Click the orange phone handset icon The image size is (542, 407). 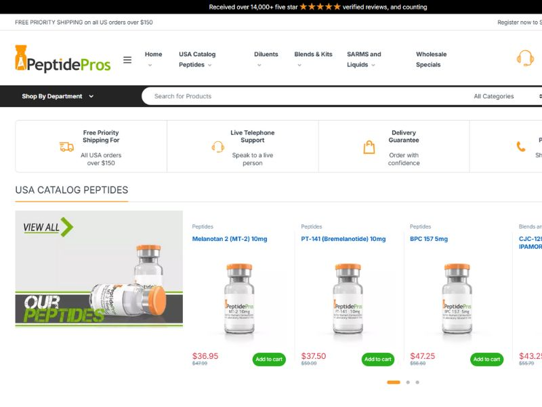tap(521, 147)
